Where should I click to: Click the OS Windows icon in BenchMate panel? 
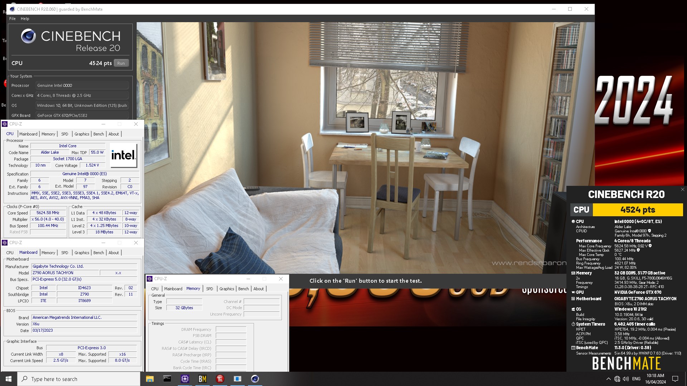573,310
